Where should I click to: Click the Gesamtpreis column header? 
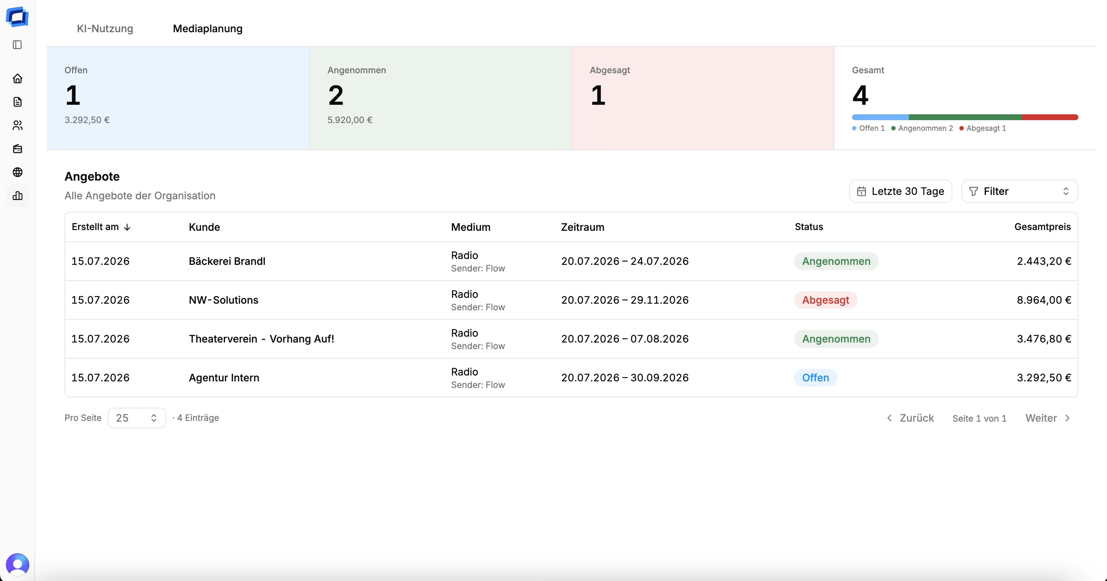click(x=1042, y=227)
